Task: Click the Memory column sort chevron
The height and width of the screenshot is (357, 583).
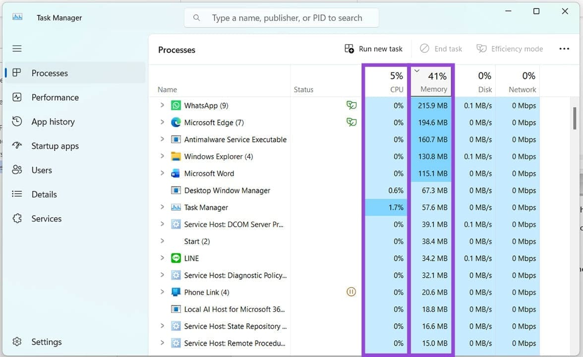Action: pos(416,70)
